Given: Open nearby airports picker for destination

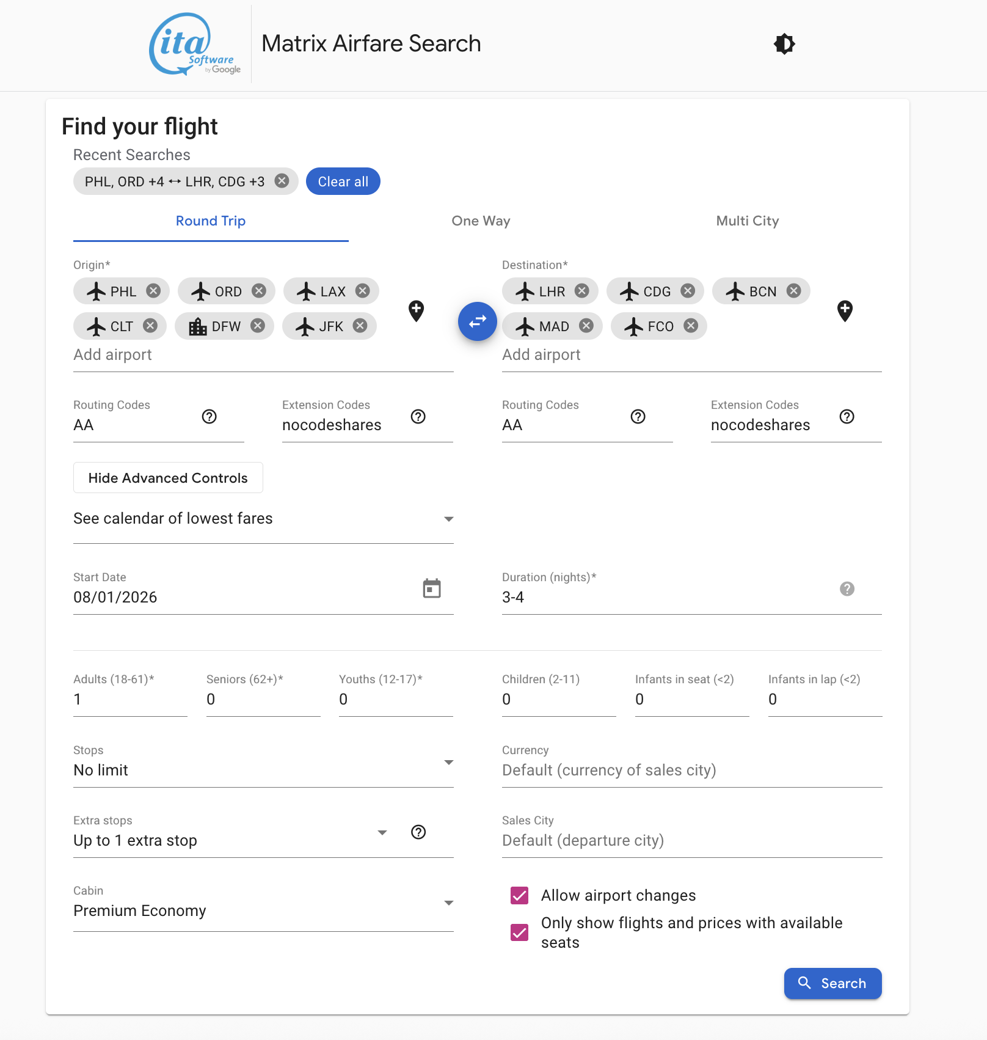Looking at the screenshot, I should [x=845, y=311].
